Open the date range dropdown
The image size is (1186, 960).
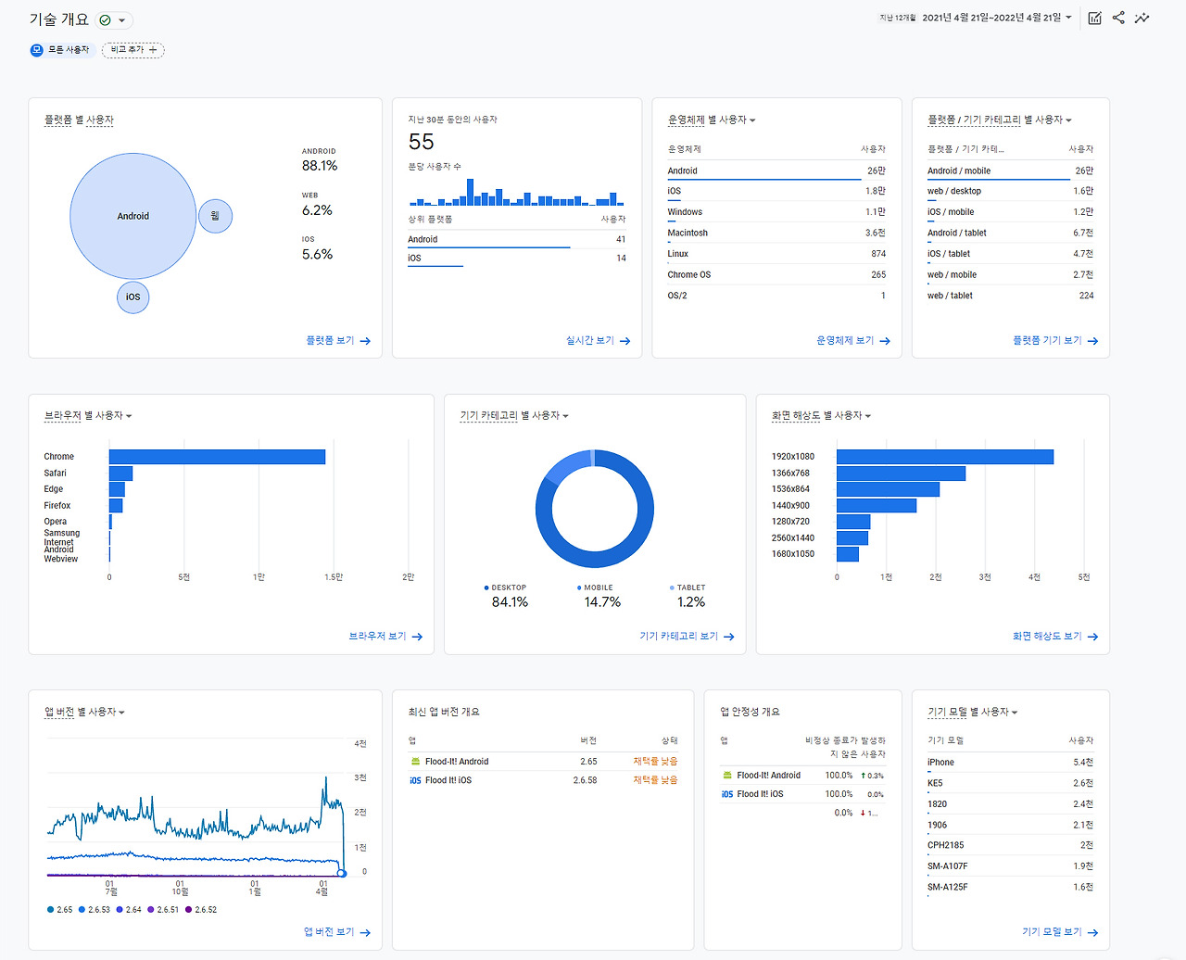tap(997, 18)
